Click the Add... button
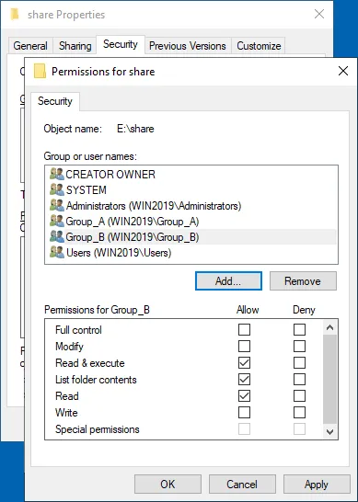Viewport: 358px width, 502px height. click(x=228, y=281)
